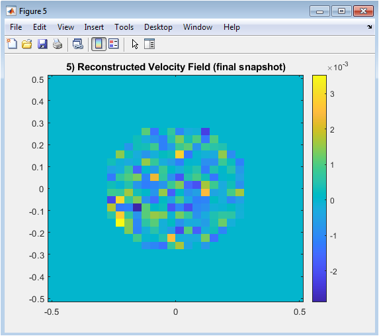Save the figure using the floppy disk icon
This screenshot has width=379, height=336.
click(x=42, y=44)
